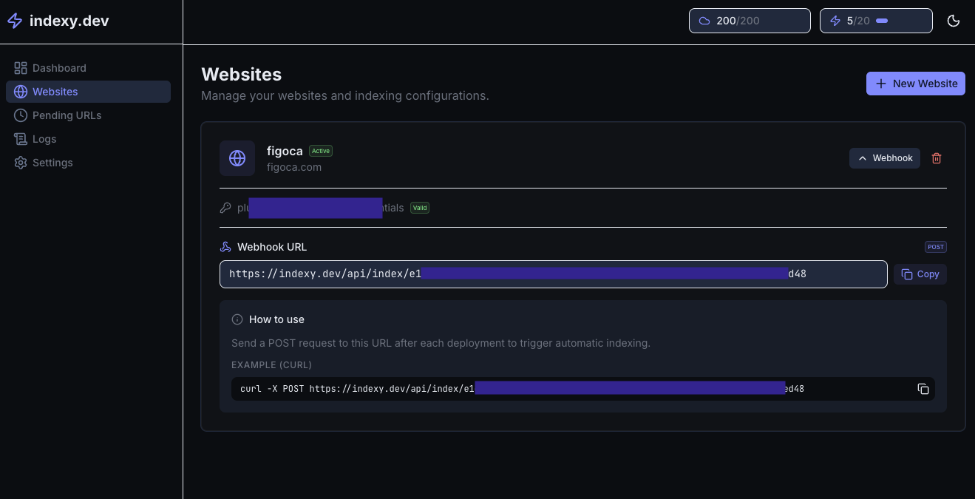975x499 pixels.
Task: Create a site with New Website button
Action: tap(915, 84)
